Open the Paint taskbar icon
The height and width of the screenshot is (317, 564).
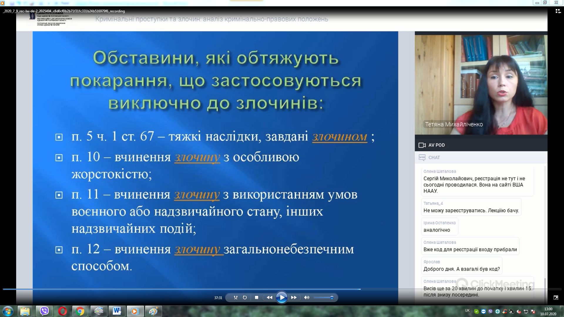pyautogui.click(x=153, y=311)
